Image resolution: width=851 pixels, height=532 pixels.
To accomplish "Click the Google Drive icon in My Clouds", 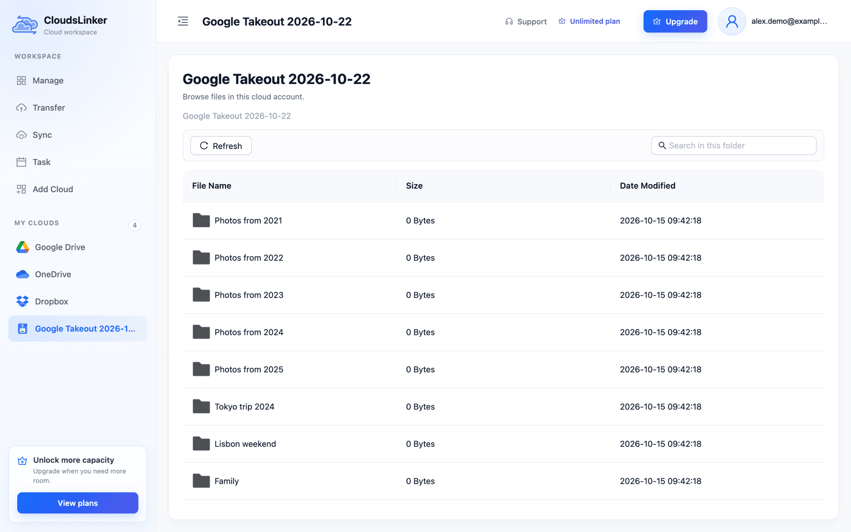I will [x=22, y=247].
